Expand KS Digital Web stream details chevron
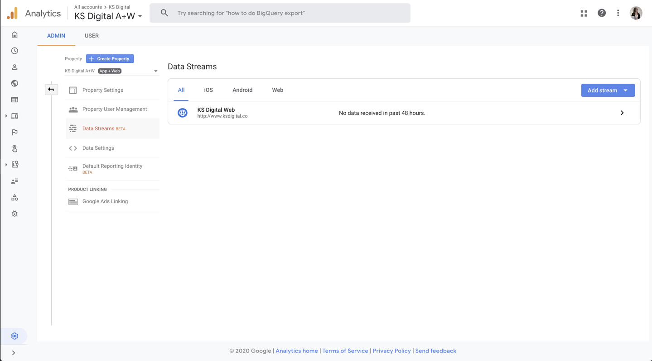 click(622, 113)
